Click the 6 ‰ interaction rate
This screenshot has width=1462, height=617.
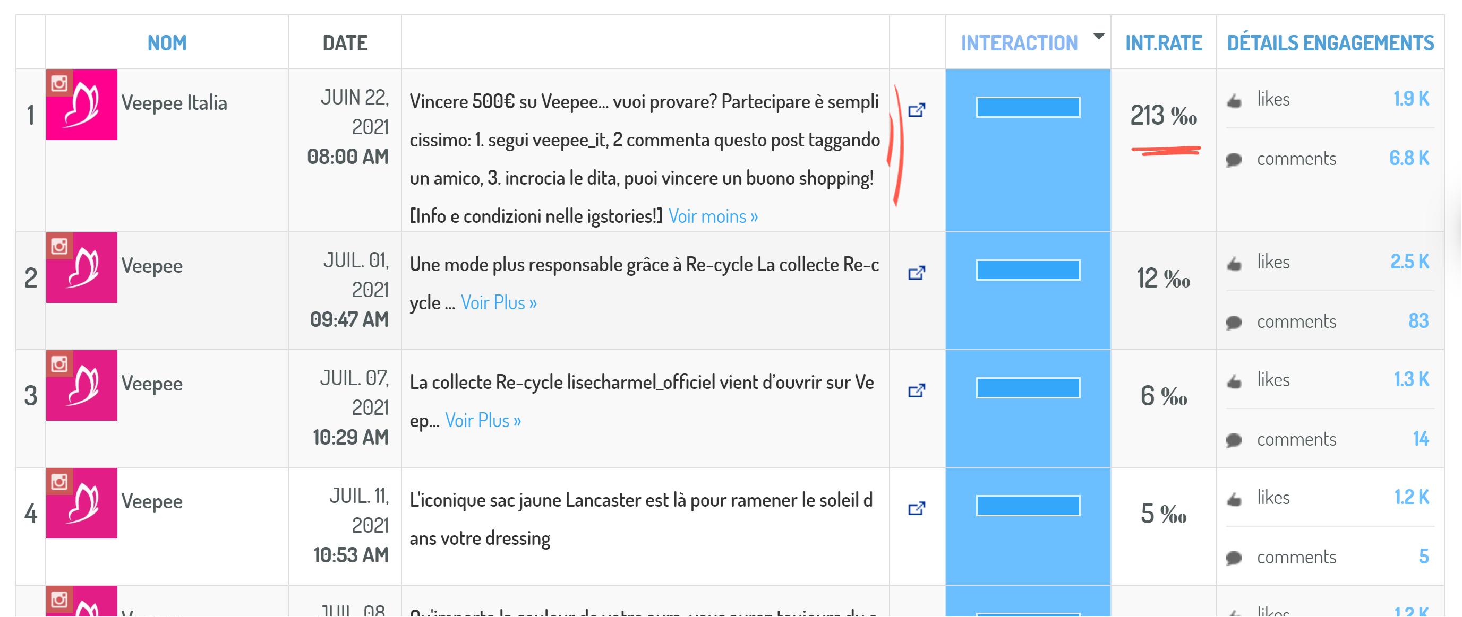[1164, 396]
